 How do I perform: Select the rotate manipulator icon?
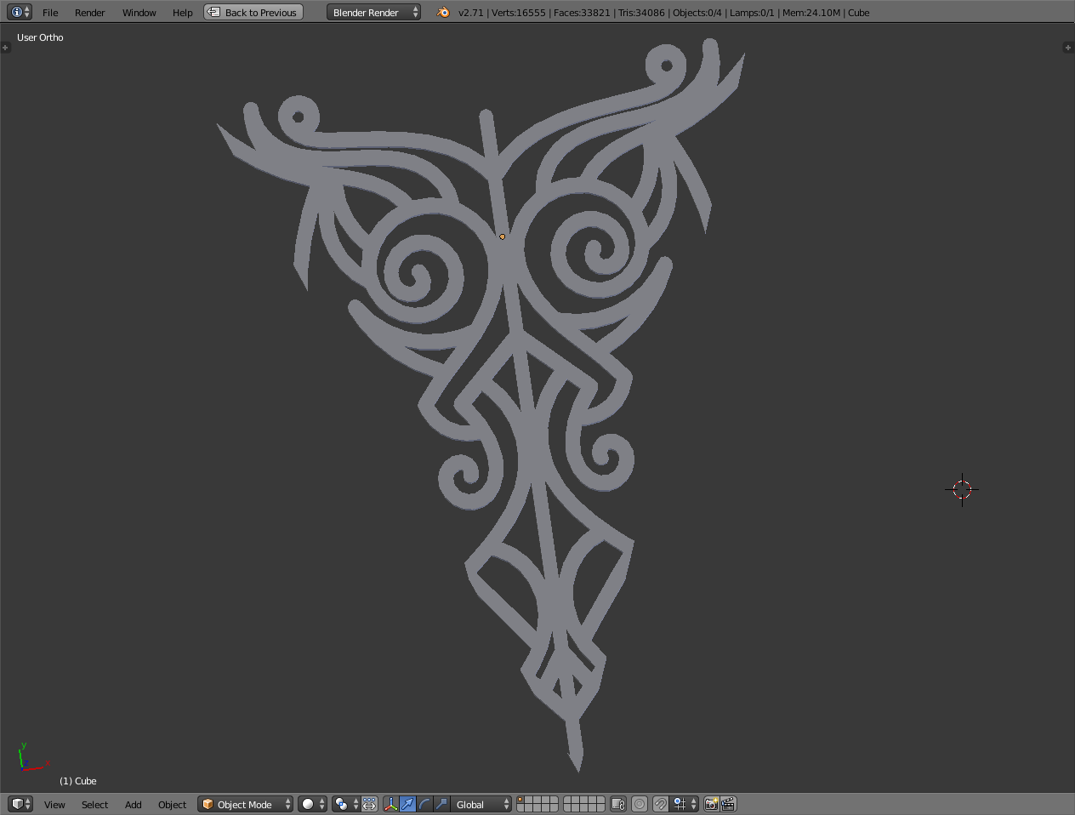pyautogui.click(x=424, y=805)
